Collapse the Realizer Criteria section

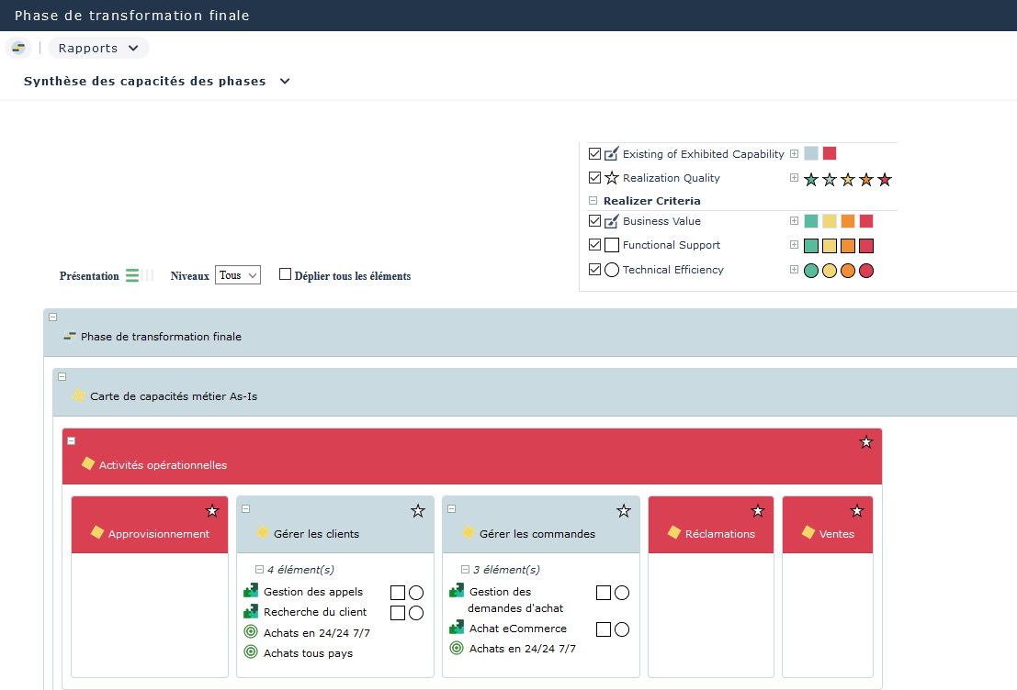click(x=593, y=201)
